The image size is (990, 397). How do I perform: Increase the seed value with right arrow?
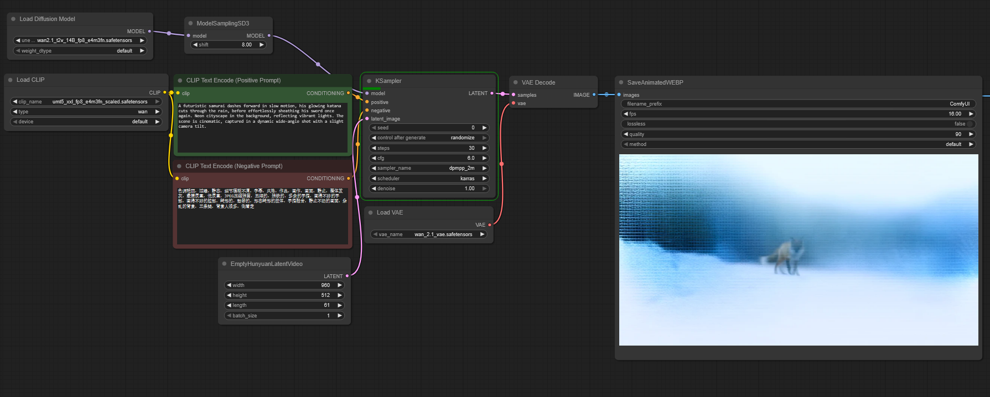point(485,128)
